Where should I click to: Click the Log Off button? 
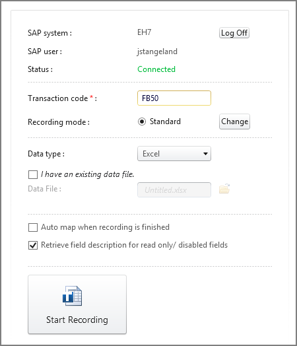[x=234, y=33]
